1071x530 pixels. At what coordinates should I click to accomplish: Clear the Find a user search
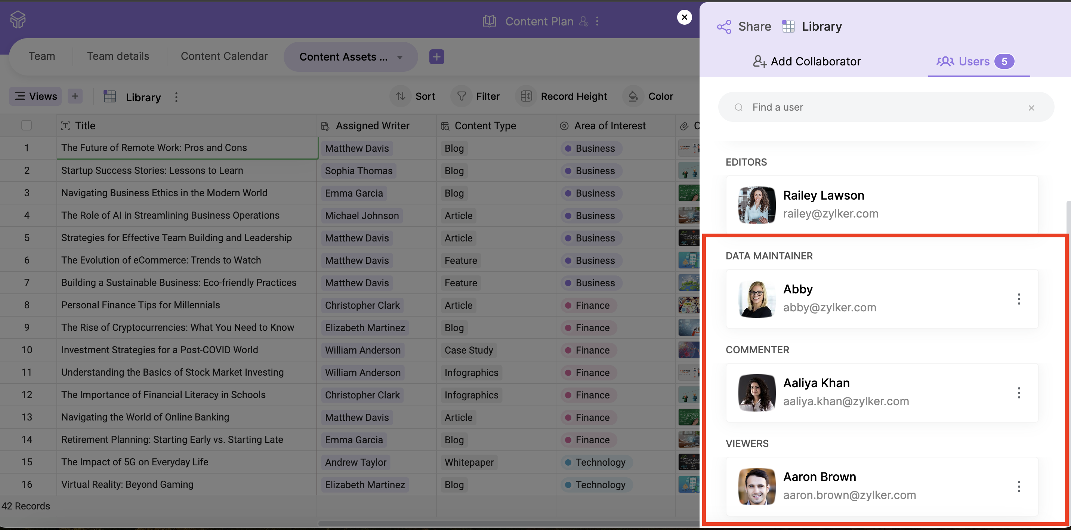(x=1031, y=108)
